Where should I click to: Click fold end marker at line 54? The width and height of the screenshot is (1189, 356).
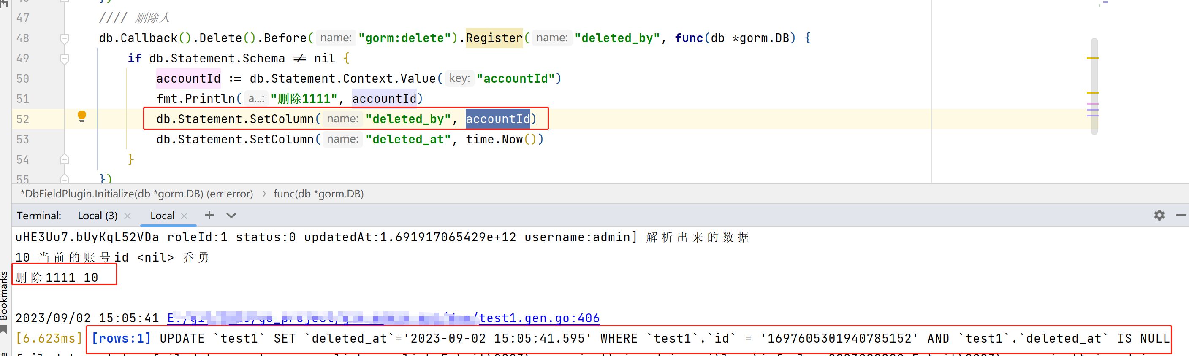coord(65,159)
